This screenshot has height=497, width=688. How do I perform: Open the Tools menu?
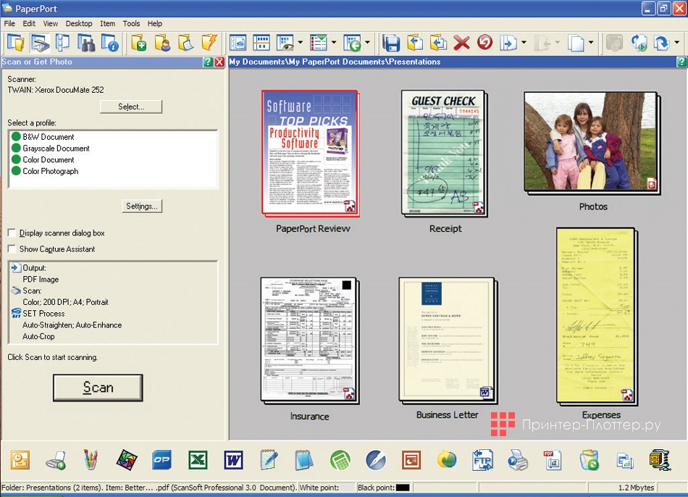click(131, 23)
